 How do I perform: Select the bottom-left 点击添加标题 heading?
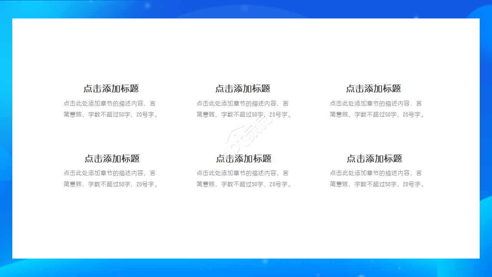[x=112, y=159]
